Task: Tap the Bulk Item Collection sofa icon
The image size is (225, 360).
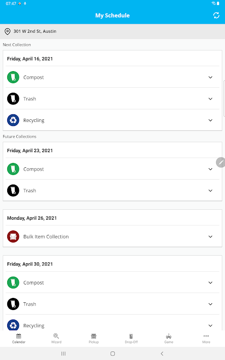Action: [13, 237]
